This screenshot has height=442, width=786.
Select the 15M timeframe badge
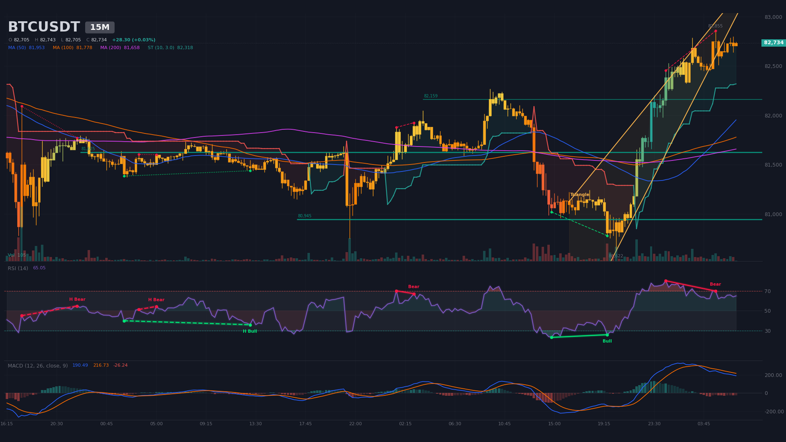pyautogui.click(x=100, y=28)
